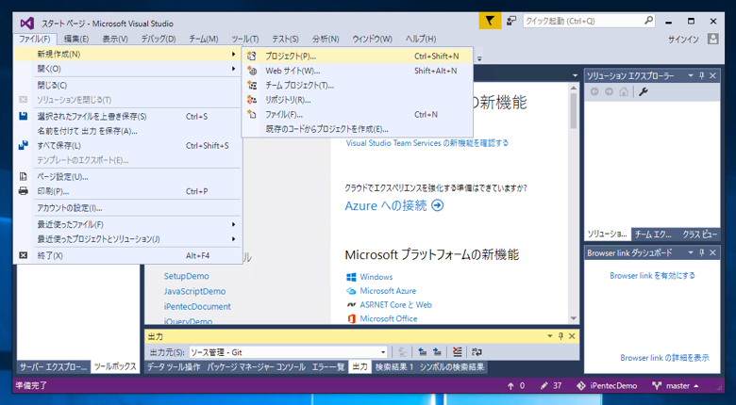Choose Web サイト(W)... menu entry
This screenshot has height=405, width=736.
[x=358, y=71]
